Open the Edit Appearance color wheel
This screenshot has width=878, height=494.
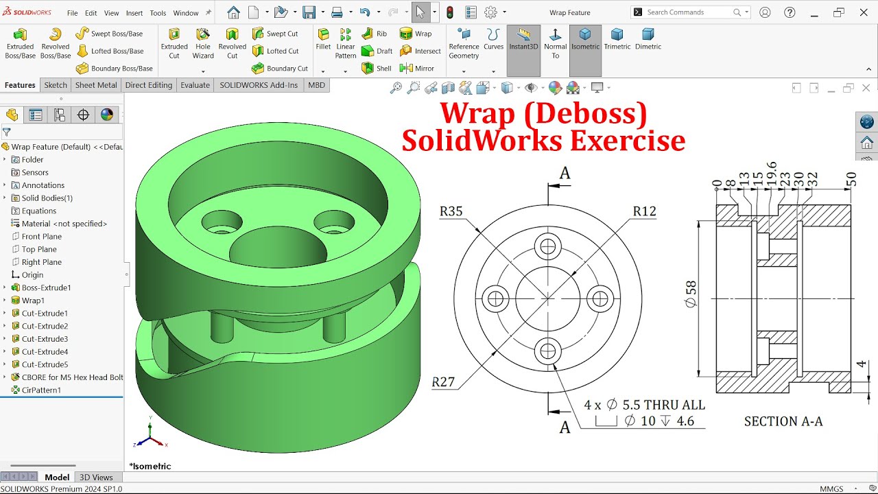pos(555,88)
